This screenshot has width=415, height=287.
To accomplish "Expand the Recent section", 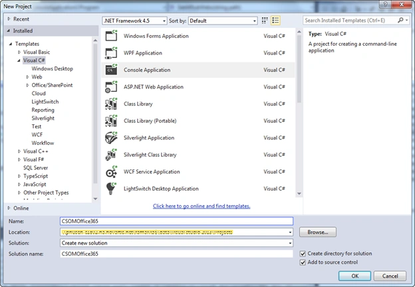I will point(9,19).
